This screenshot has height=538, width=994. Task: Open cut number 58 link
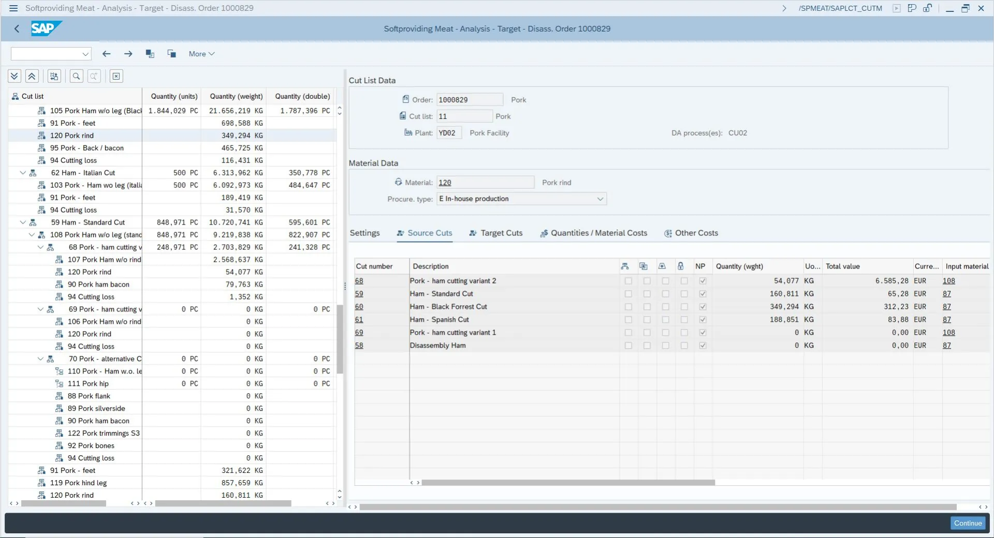359,346
